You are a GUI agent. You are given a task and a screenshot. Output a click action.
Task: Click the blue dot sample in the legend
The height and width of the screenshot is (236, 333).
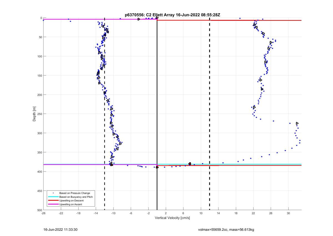coord(53,193)
